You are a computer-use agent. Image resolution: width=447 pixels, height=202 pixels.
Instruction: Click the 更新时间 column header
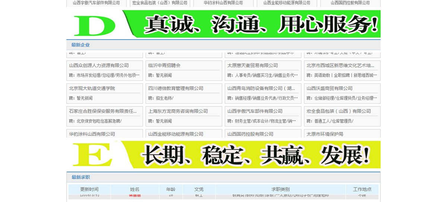[89, 189]
